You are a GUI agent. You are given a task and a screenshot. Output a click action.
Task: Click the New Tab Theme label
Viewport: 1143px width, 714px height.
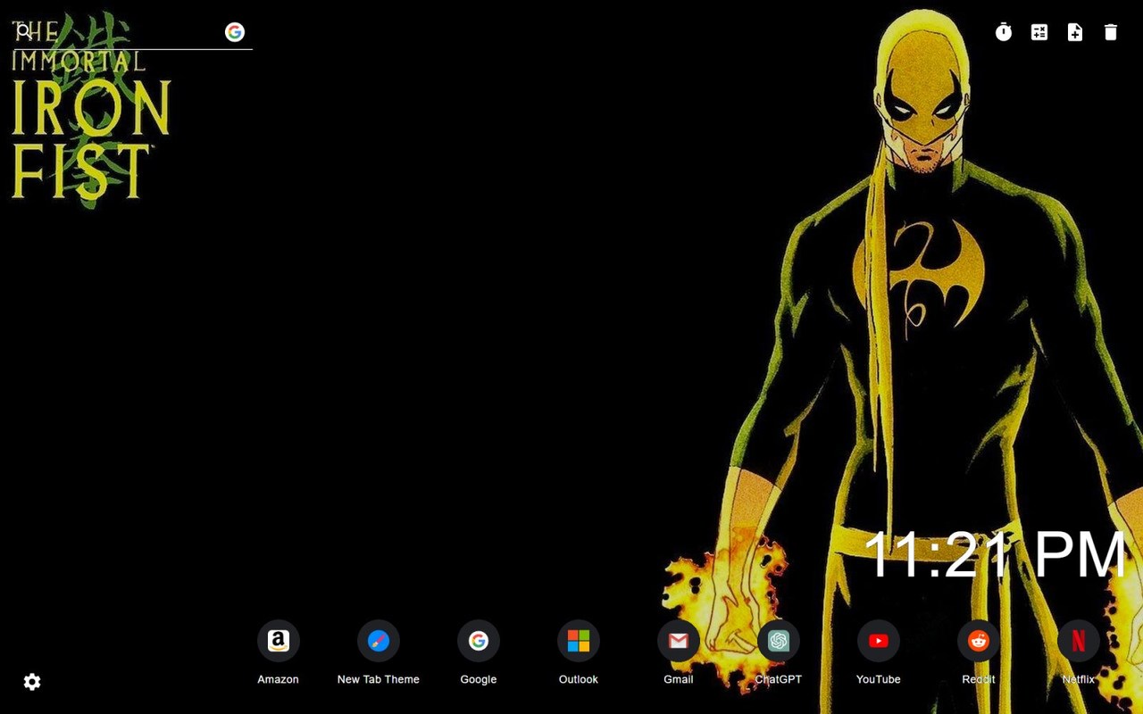379,679
